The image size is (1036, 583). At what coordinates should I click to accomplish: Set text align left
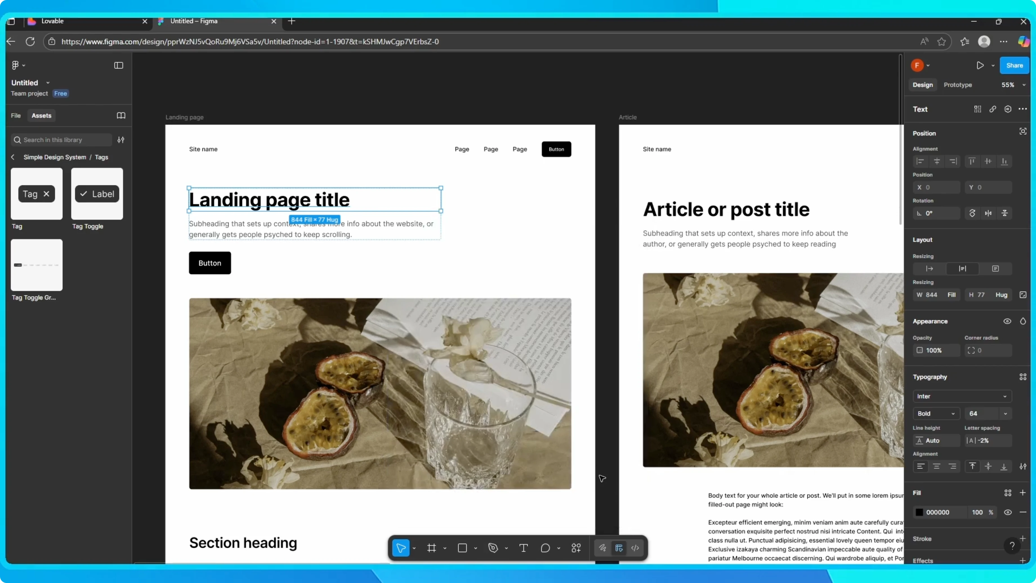click(920, 466)
